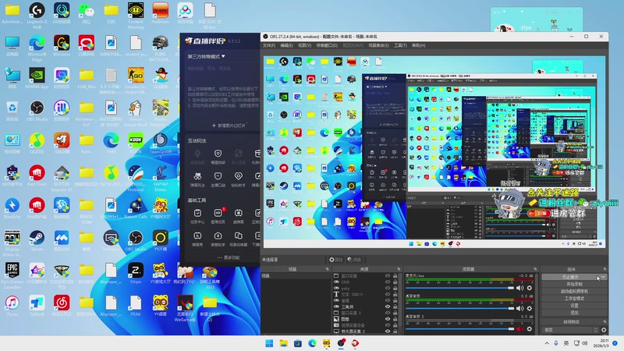Enable 工作室模式 studio mode
Screen dimensions: 624x351
574,299
